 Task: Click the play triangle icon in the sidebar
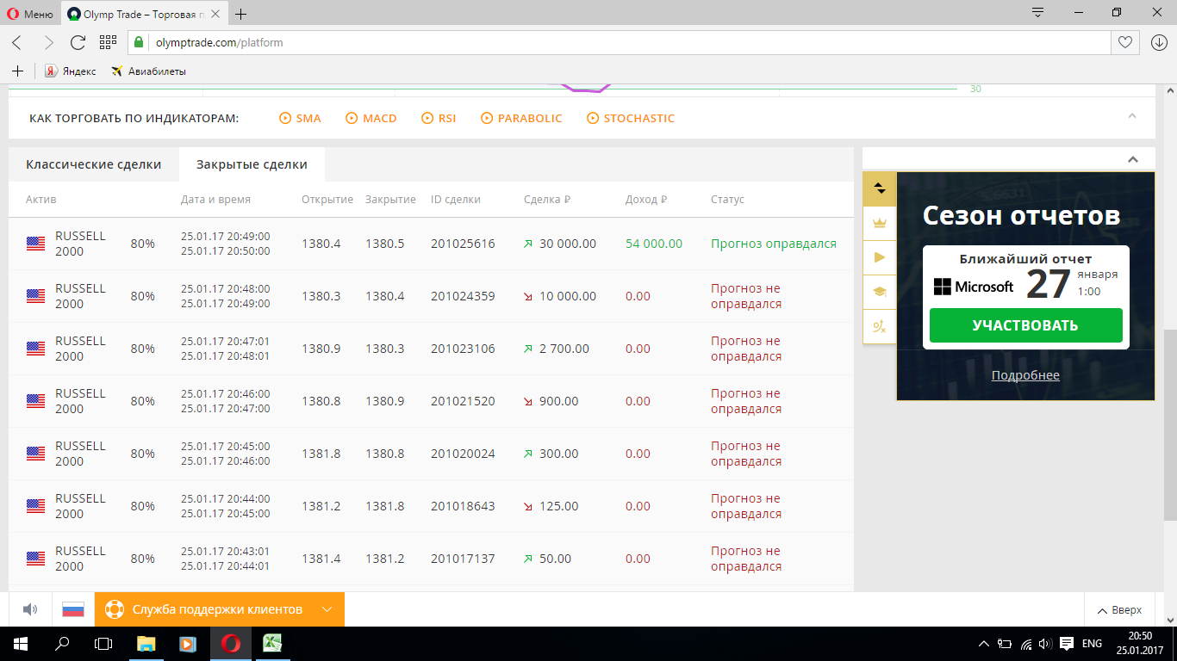[x=880, y=257]
